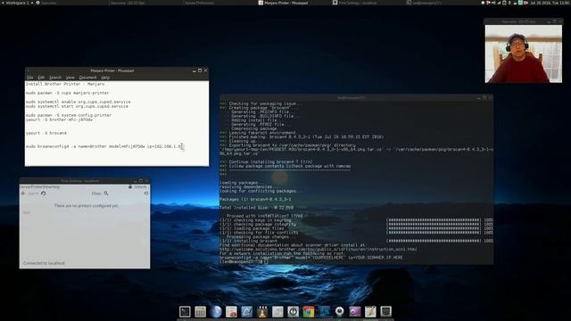Open the blue globe web browser in the dock
Screen dimensions: 571x321
click(216, 311)
